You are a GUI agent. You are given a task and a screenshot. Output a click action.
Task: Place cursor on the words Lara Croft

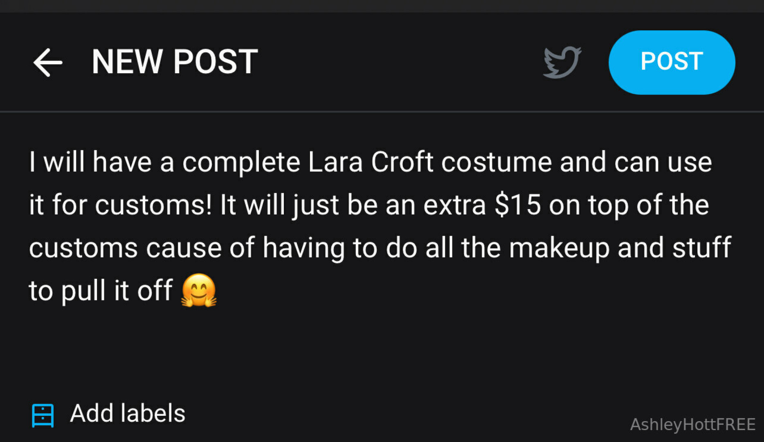(370, 162)
